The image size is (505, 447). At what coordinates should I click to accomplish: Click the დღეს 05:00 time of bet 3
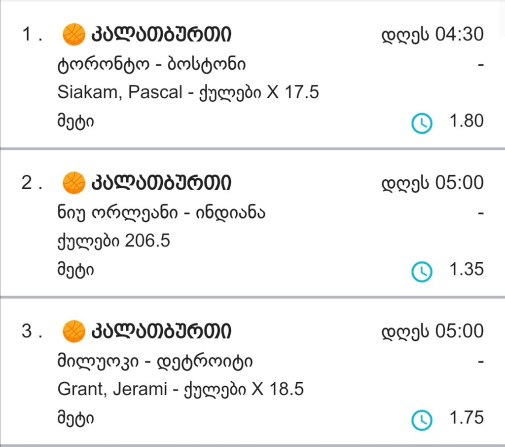click(433, 331)
